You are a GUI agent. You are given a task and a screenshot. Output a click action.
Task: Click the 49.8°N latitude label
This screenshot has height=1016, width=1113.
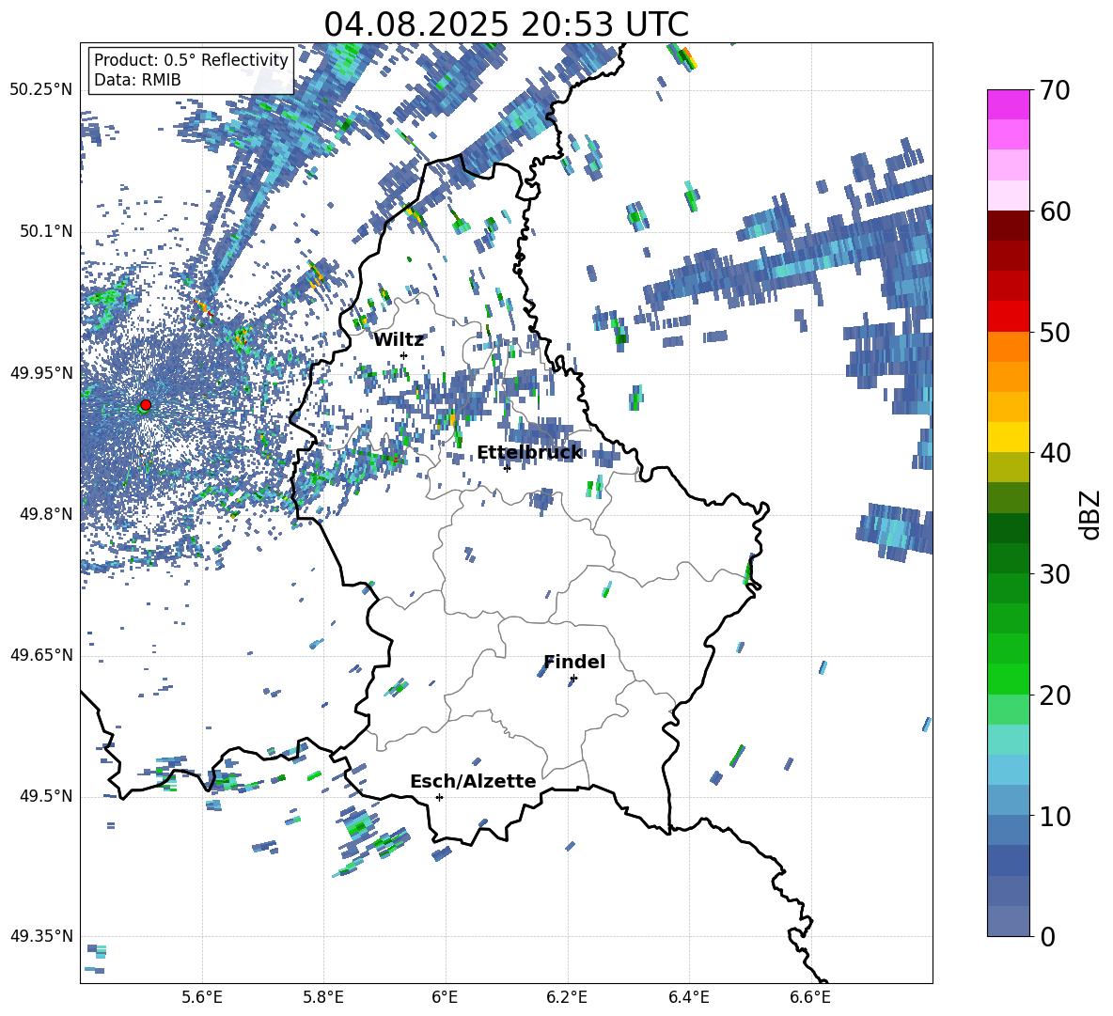[45, 514]
